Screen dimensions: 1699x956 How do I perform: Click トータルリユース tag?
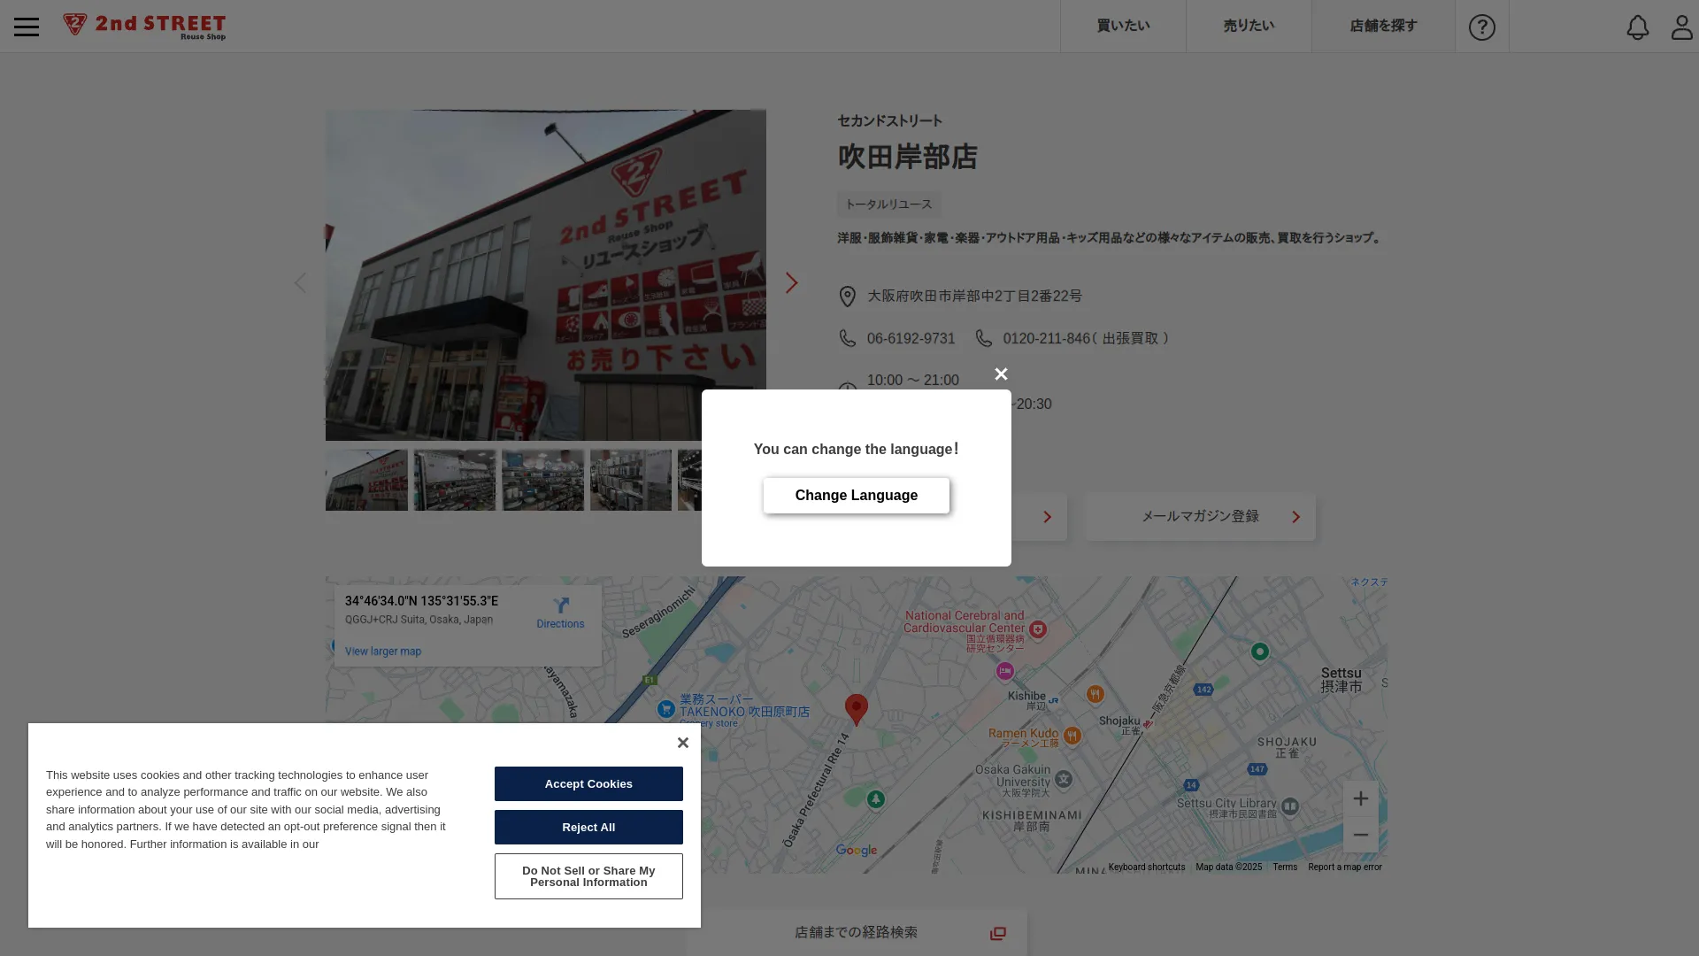point(888,204)
